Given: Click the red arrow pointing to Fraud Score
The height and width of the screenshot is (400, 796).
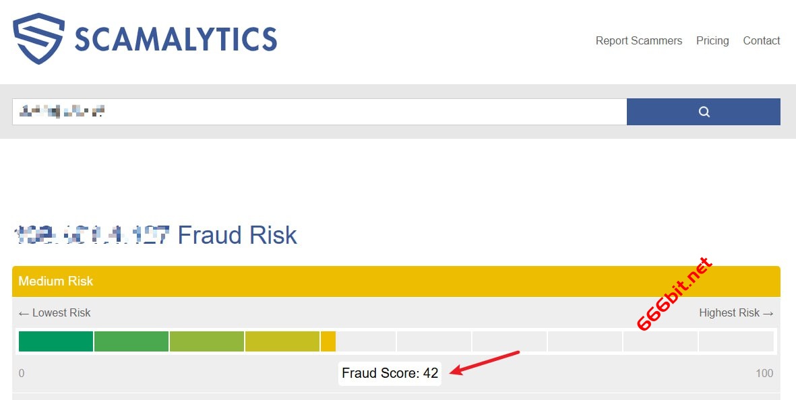Looking at the screenshot, I should point(484,362).
